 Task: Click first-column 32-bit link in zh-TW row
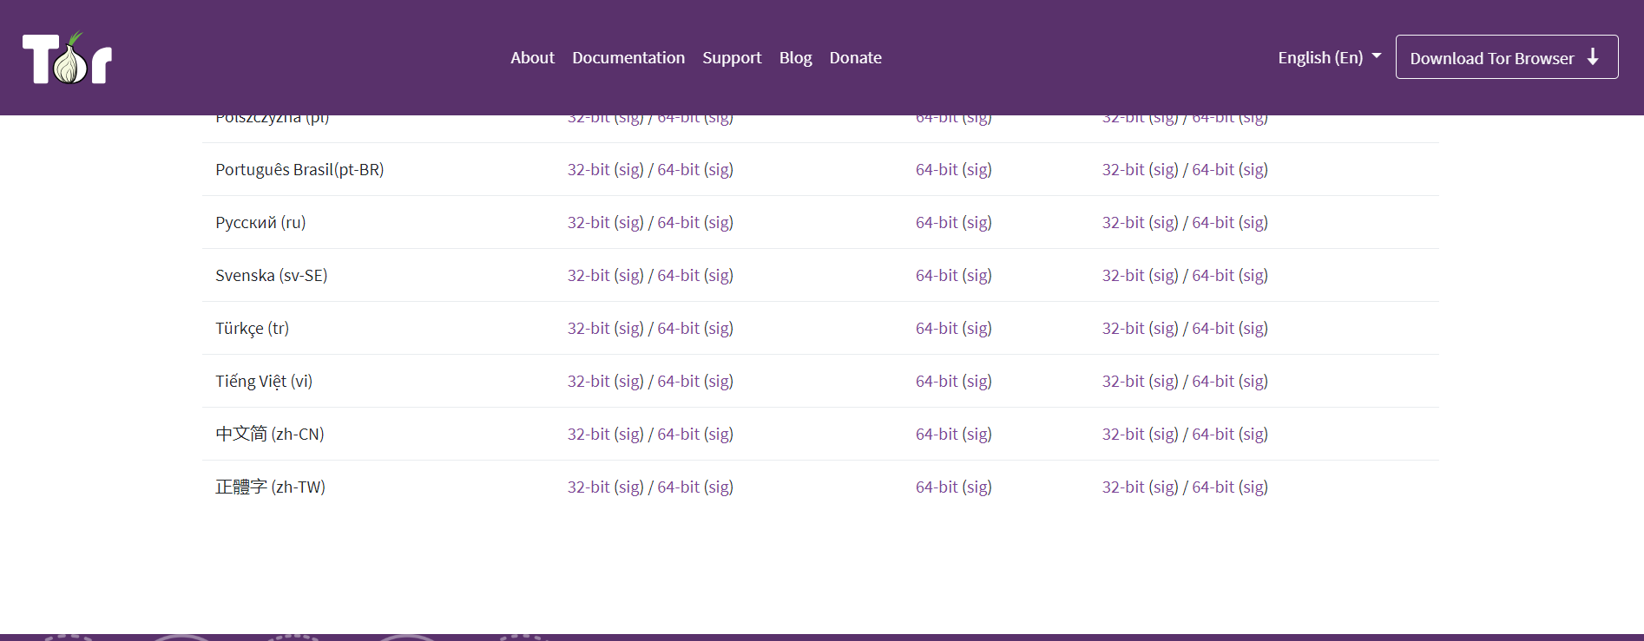[589, 487]
